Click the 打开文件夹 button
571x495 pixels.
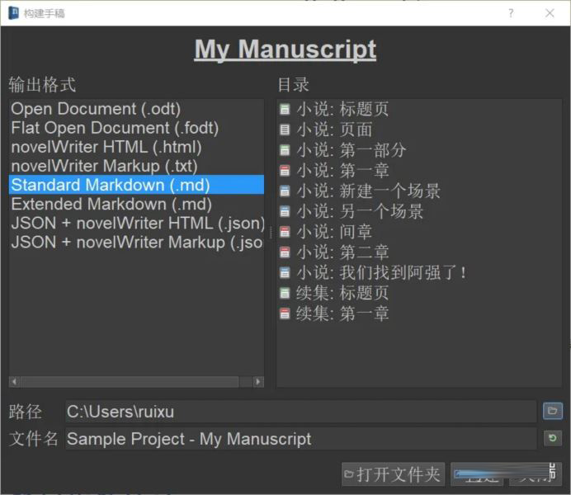click(394, 474)
